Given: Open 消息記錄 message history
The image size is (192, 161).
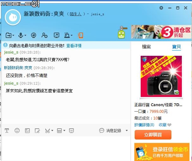Looking at the screenshot, I should [x=110, y=131].
